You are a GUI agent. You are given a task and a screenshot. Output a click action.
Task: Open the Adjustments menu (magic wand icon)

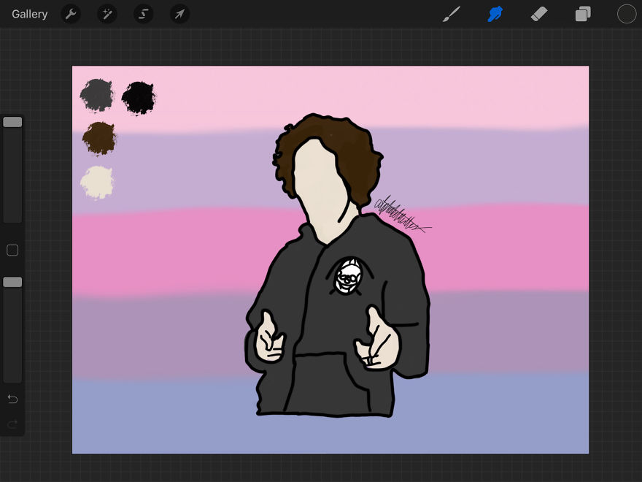coord(107,13)
